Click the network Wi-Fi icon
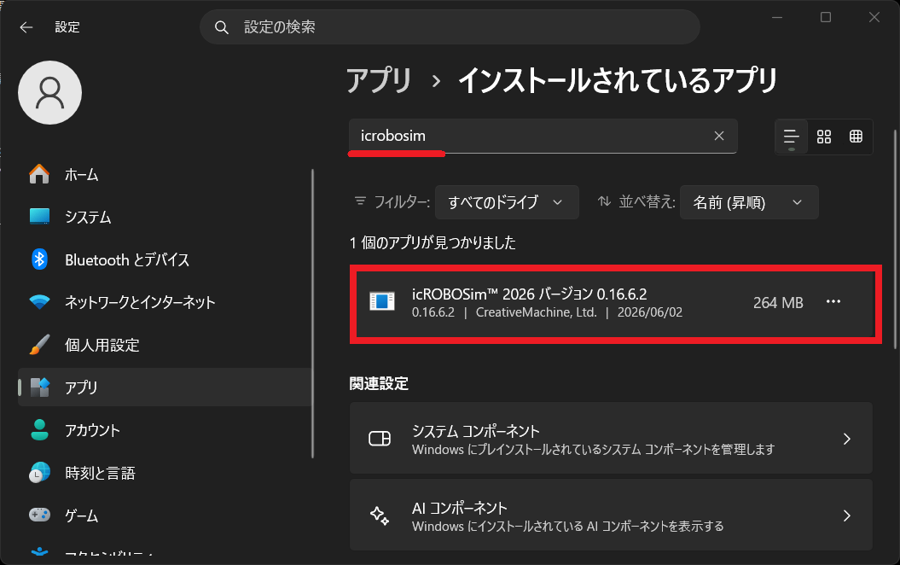900x565 pixels. (x=39, y=302)
